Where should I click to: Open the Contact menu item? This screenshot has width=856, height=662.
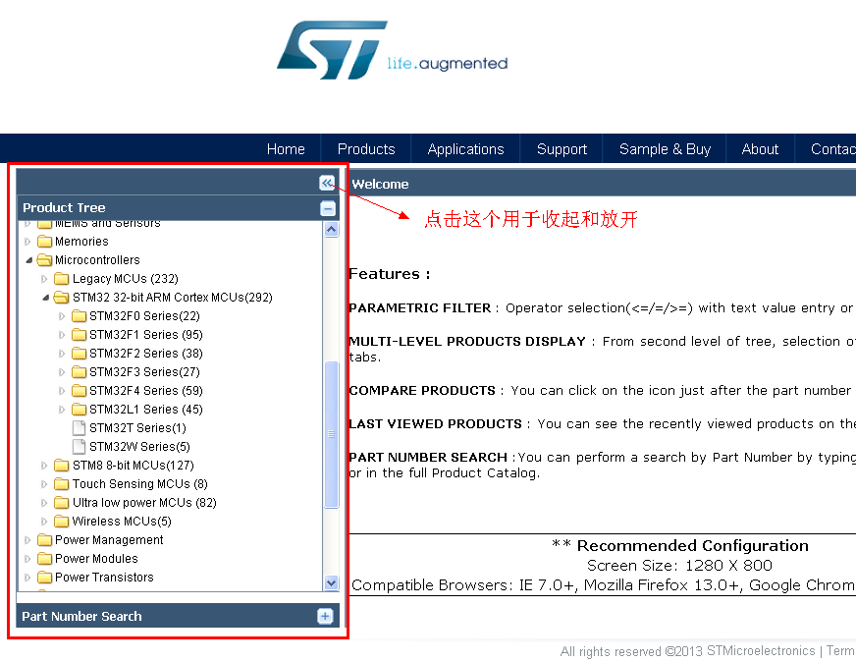833,149
